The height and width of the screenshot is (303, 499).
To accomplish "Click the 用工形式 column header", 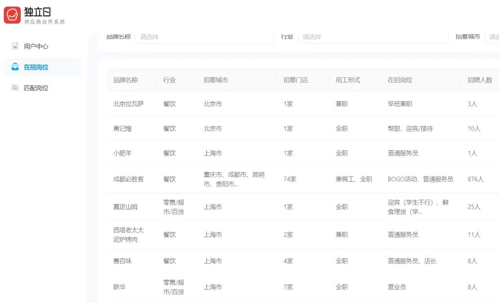I will (x=348, y=80).
